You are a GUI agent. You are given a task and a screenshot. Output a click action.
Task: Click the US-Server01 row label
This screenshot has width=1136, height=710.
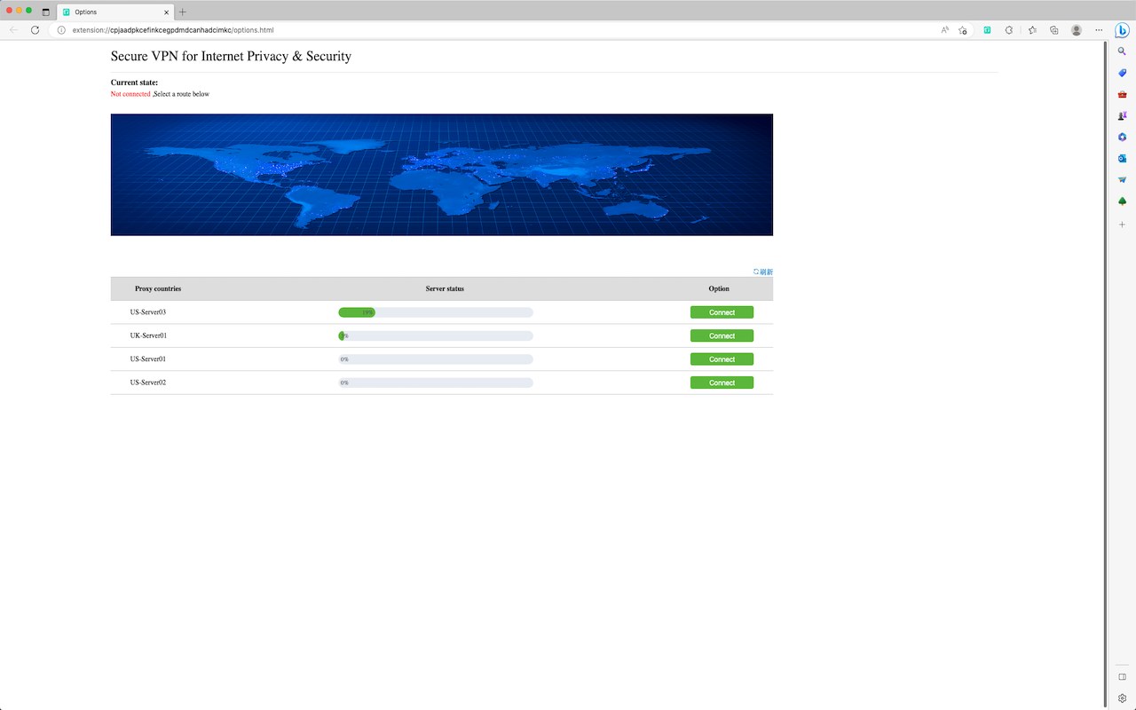148,359
